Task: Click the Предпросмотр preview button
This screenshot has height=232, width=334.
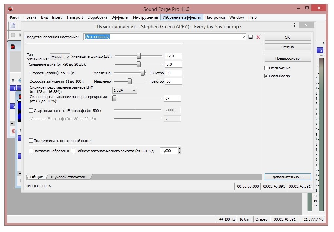Action: (x=287, y=58)
